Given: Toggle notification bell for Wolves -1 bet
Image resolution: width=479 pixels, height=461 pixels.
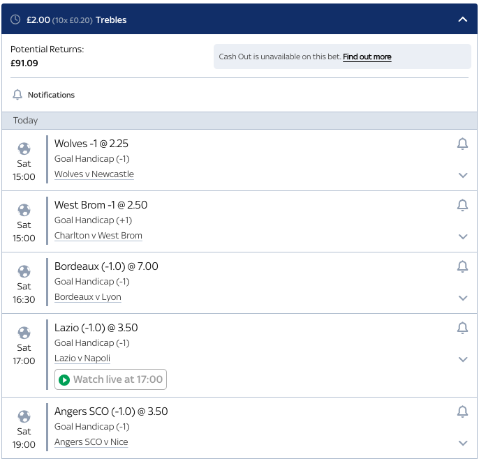Looking at the screenshot, I should tap(462, 144).
